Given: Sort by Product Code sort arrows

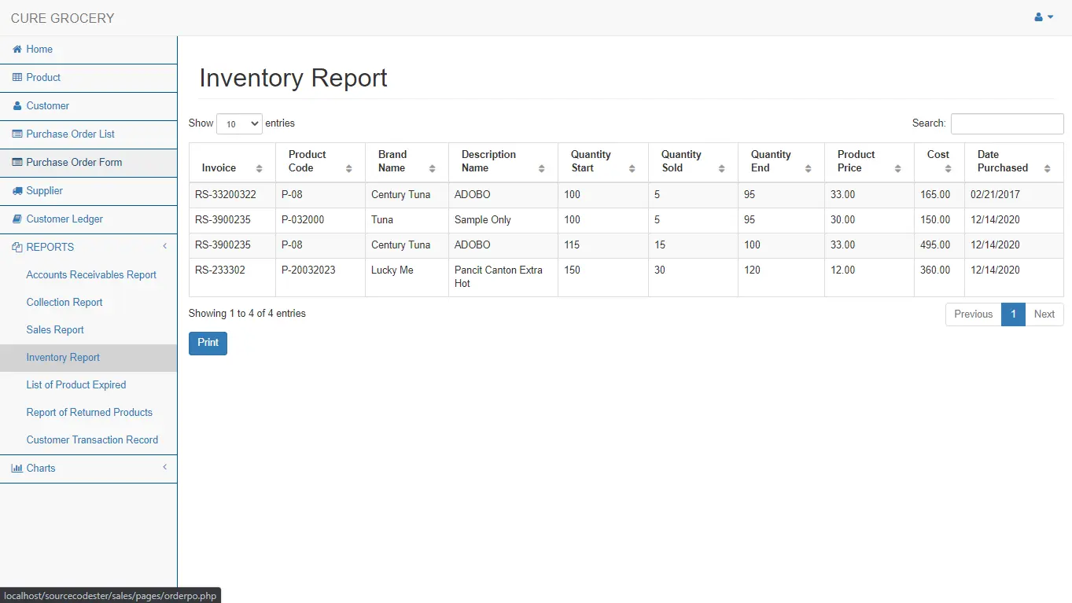Looking at the screenshot, I should (x=349, y=168).
